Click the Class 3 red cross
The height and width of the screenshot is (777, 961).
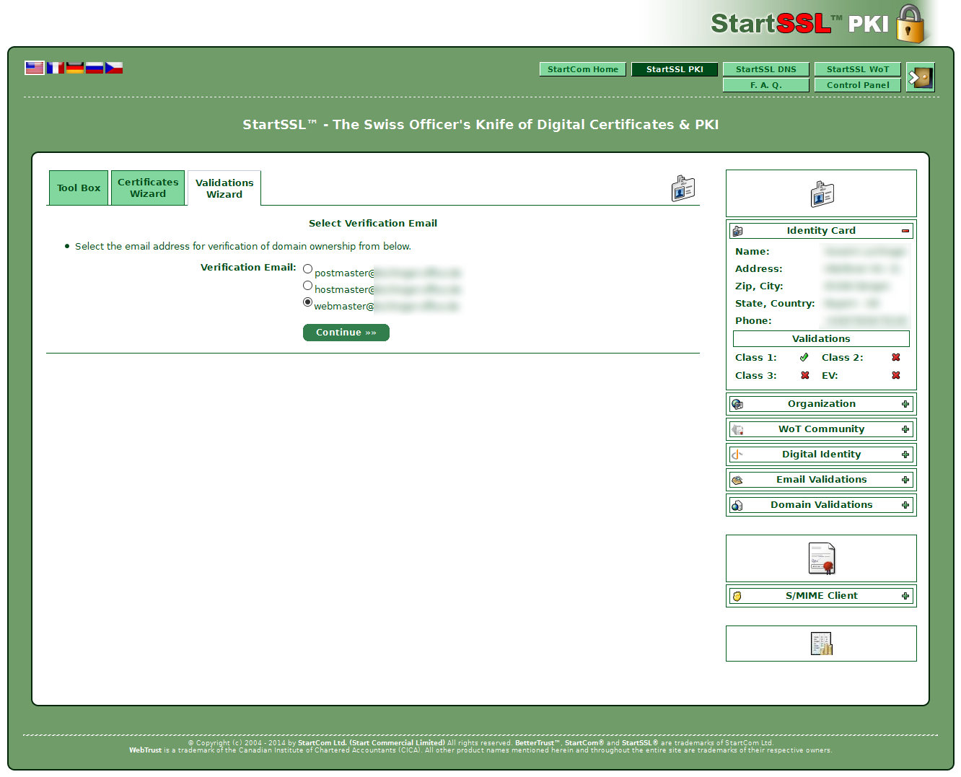(805, 375)
